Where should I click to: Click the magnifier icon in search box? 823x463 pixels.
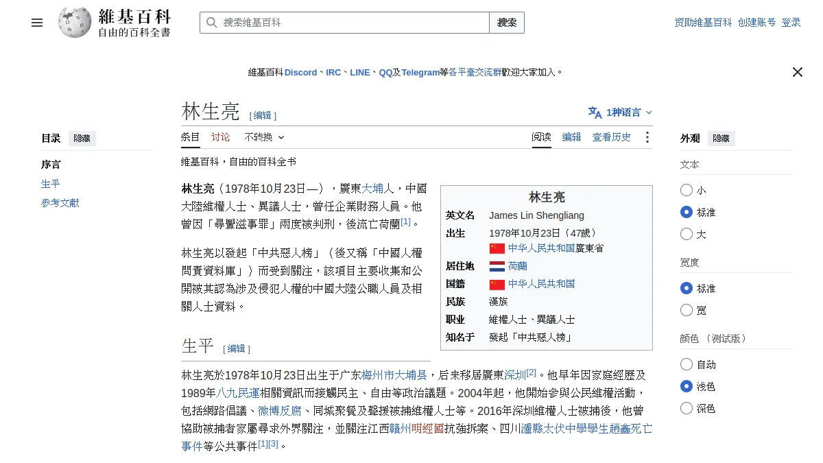(211, 23)
